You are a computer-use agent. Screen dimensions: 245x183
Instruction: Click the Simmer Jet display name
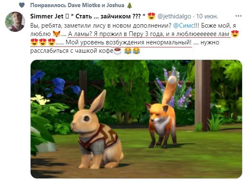tap(47, 16)
